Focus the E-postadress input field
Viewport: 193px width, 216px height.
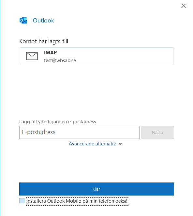pos(79,132)
